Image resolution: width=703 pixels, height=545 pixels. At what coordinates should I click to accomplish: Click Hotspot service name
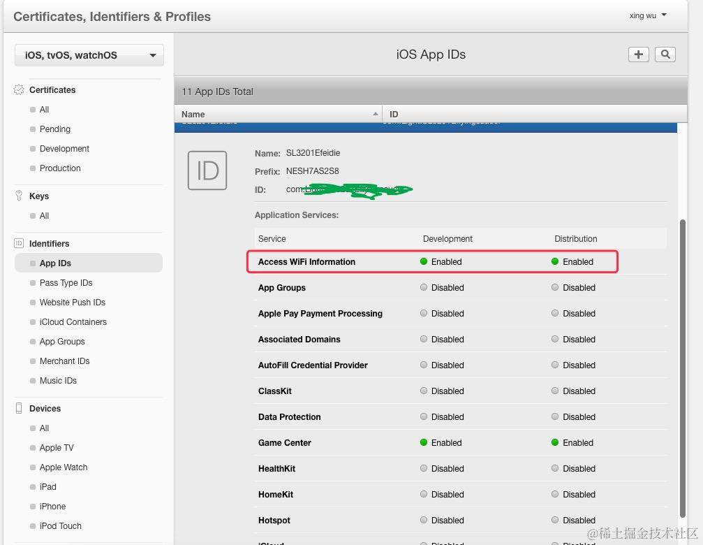point(274,521)
